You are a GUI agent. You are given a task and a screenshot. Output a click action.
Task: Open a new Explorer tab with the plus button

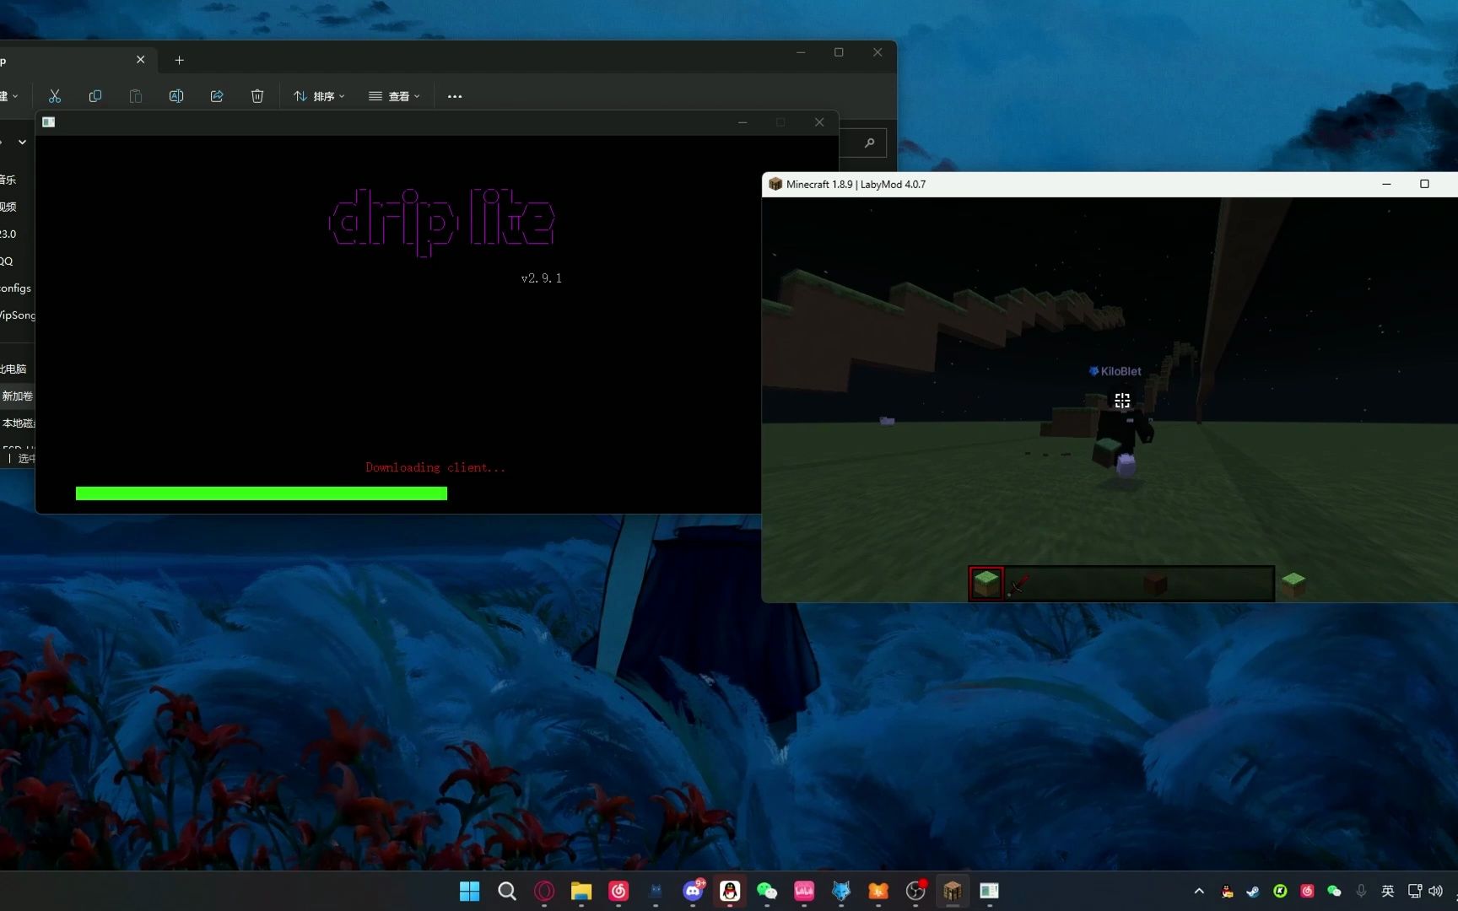pos(179,60)
